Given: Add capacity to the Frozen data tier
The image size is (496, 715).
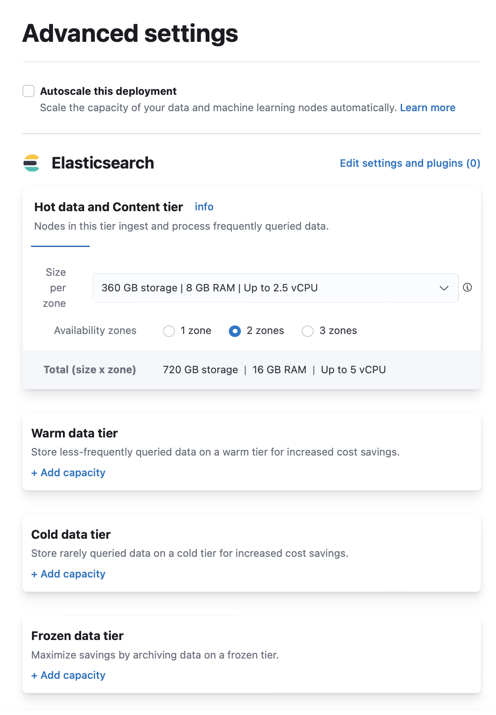Looking at the screenshot, I should tap(68, 675).
